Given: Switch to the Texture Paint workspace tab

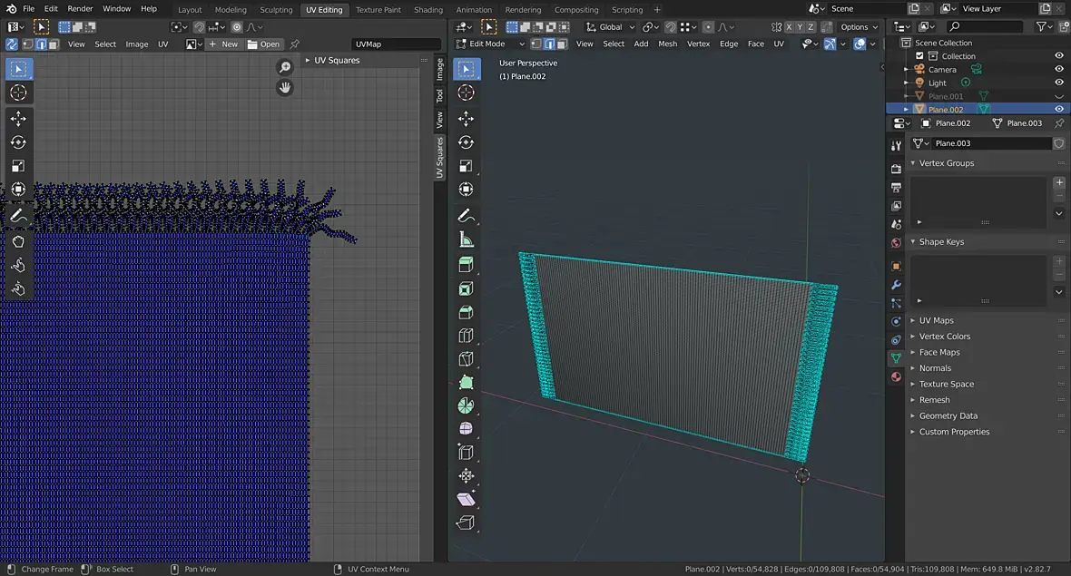Looking at the screenshot, I should point(378,10).
